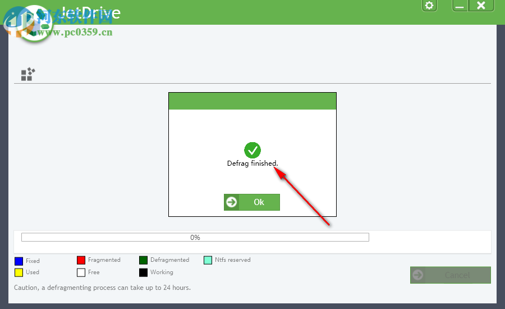Click the arrow icon on Ok button
This screenshot has width=505, height=309.
[232, 202]
